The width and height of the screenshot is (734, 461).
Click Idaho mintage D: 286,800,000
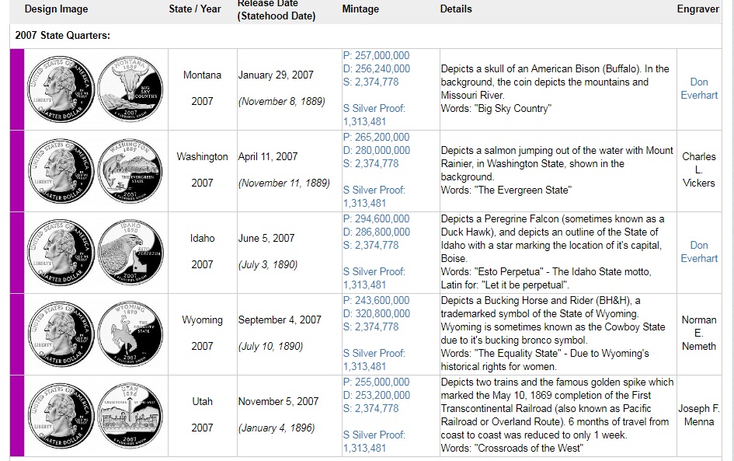(x=377, y=232)
